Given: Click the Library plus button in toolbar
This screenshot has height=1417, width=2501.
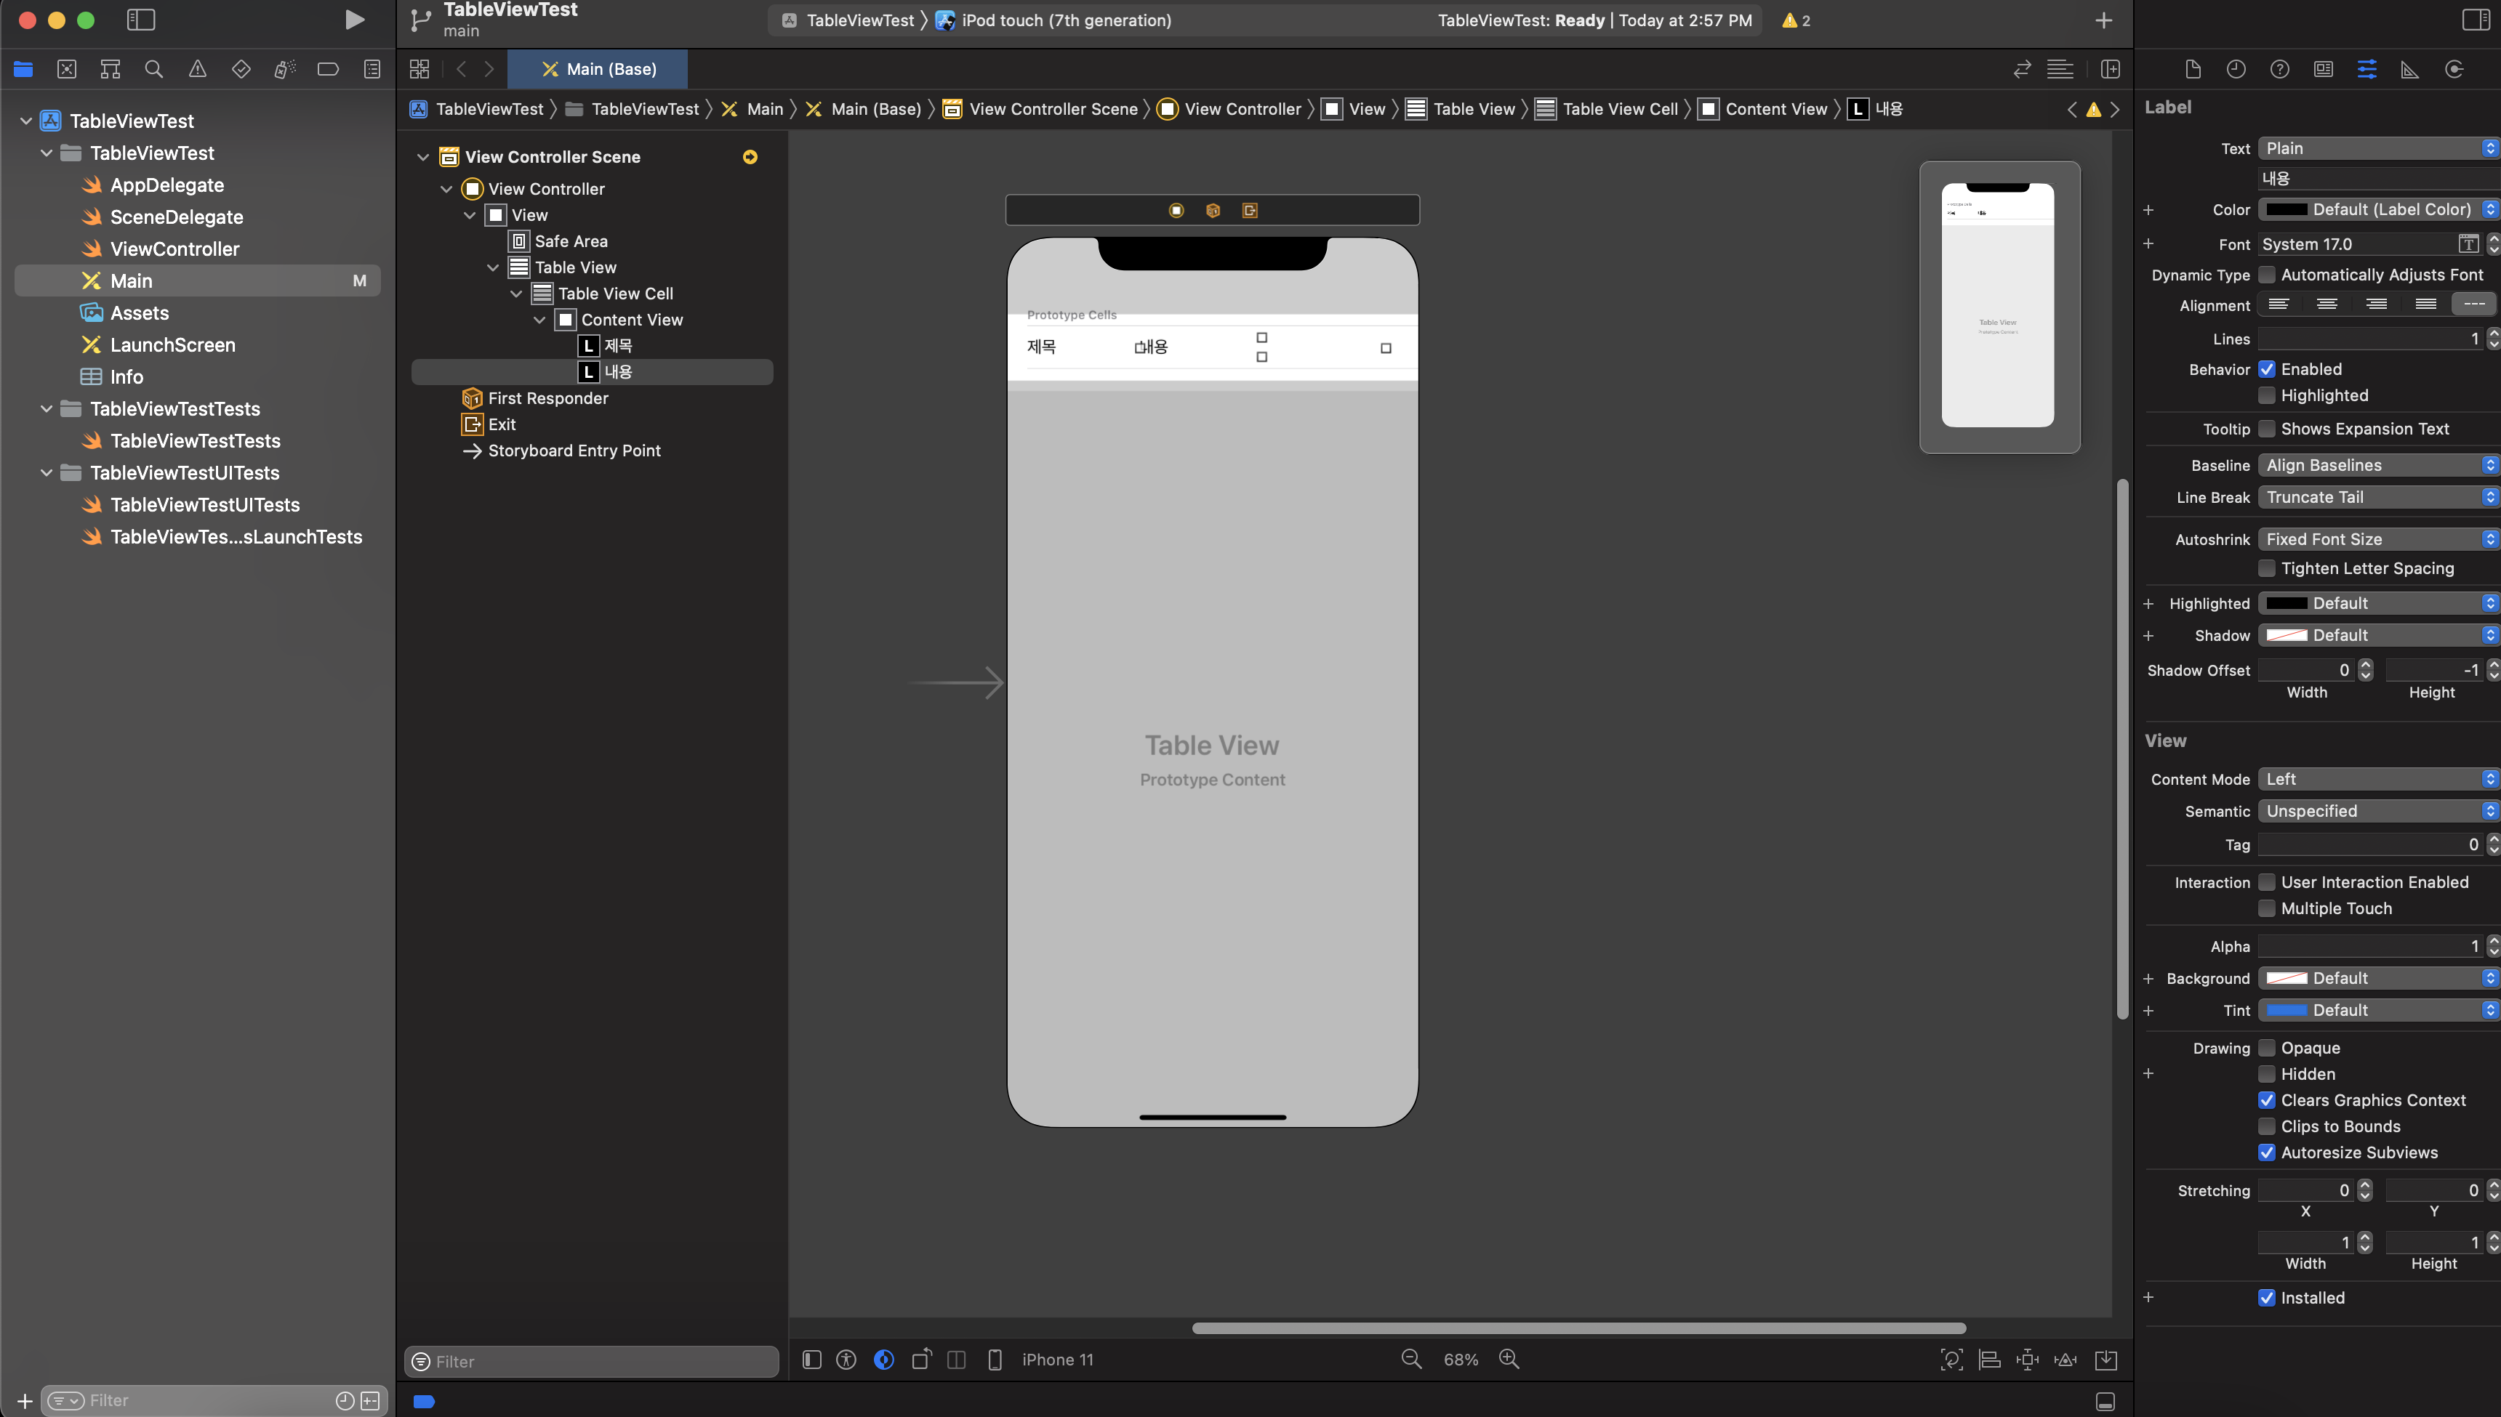Looking at the screenshot, I should 2103,20.
